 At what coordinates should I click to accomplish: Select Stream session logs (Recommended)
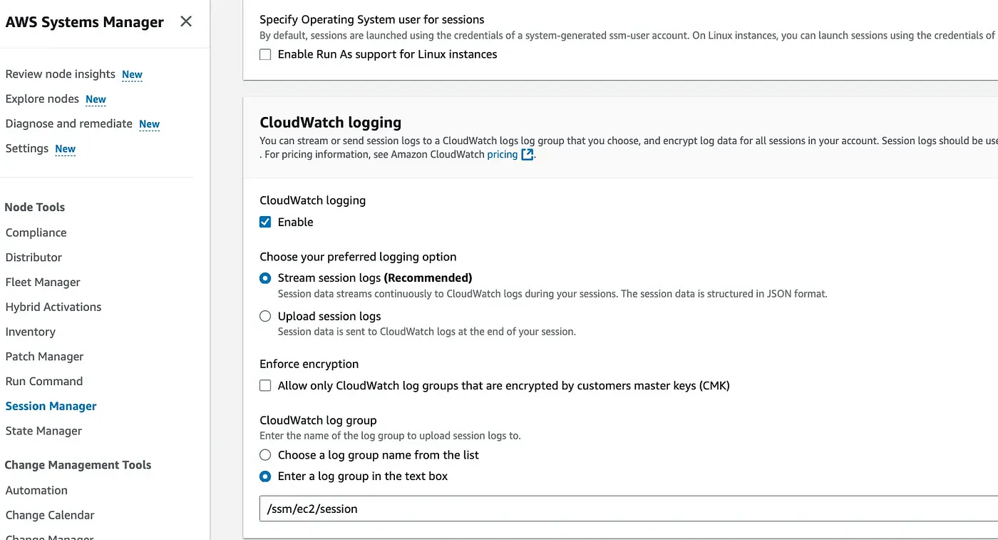click(x=264, y=278)
